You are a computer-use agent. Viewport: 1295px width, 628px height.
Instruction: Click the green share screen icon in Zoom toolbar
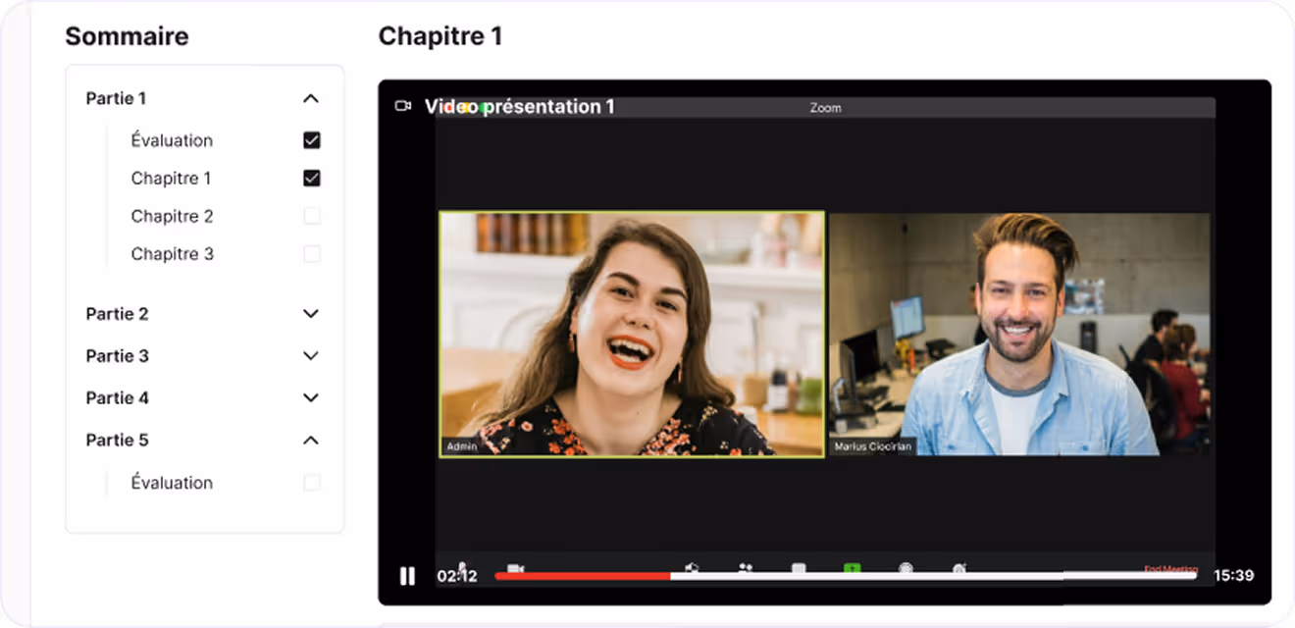coord(853,569)
